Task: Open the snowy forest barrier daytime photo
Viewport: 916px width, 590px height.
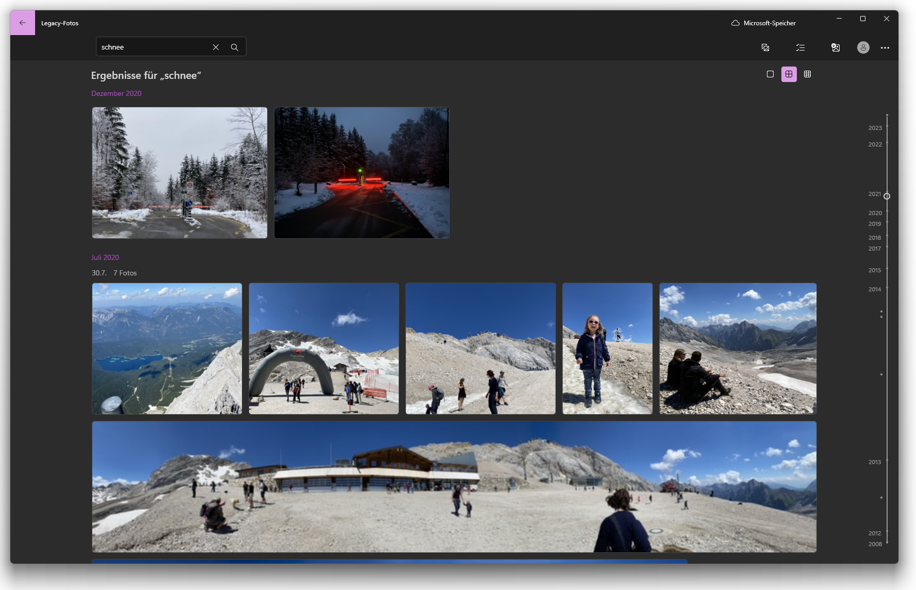Action: coord(179,173)
